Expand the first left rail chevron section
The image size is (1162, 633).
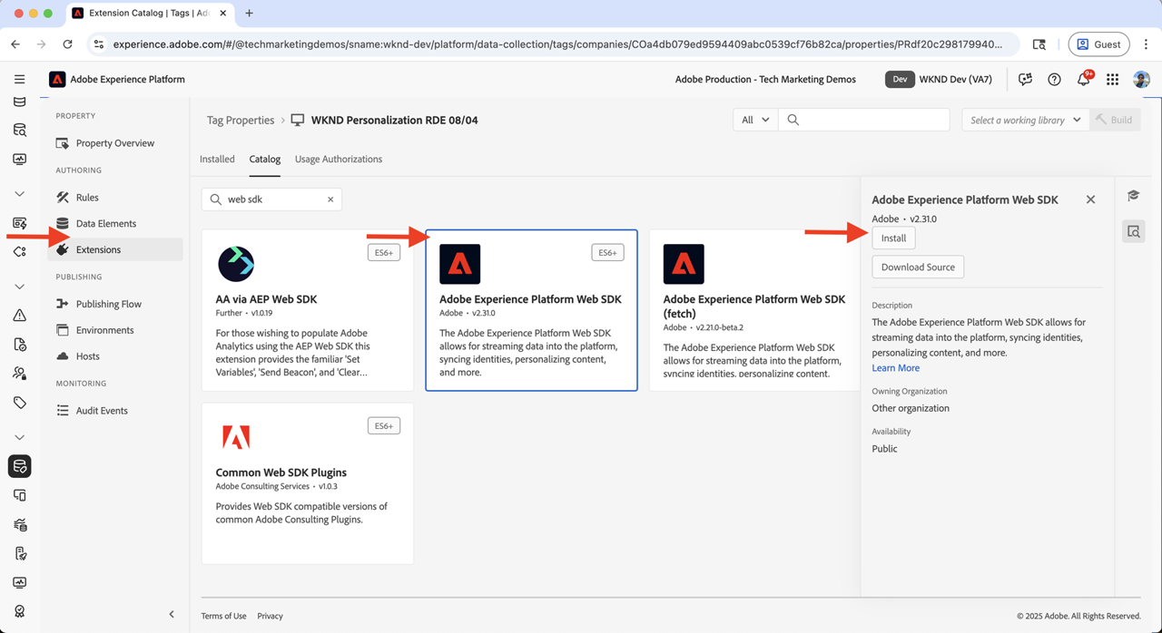click(19, 194)
